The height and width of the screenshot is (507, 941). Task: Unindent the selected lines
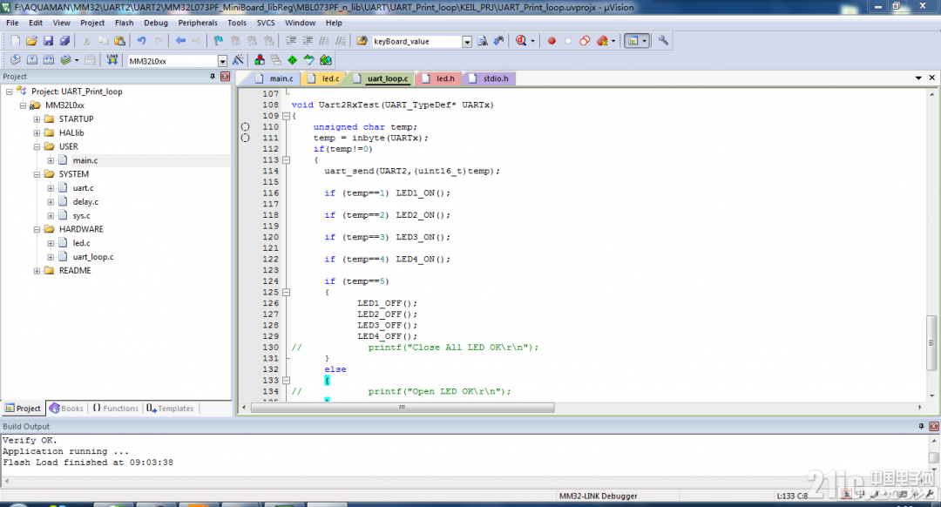click(308, 41)
